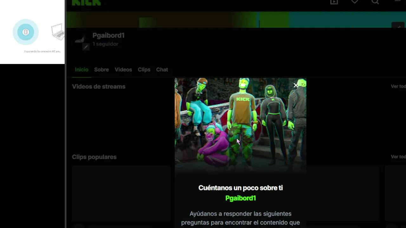Open the Clips tab
406x228 pixels.
click(x=144, y=70)
